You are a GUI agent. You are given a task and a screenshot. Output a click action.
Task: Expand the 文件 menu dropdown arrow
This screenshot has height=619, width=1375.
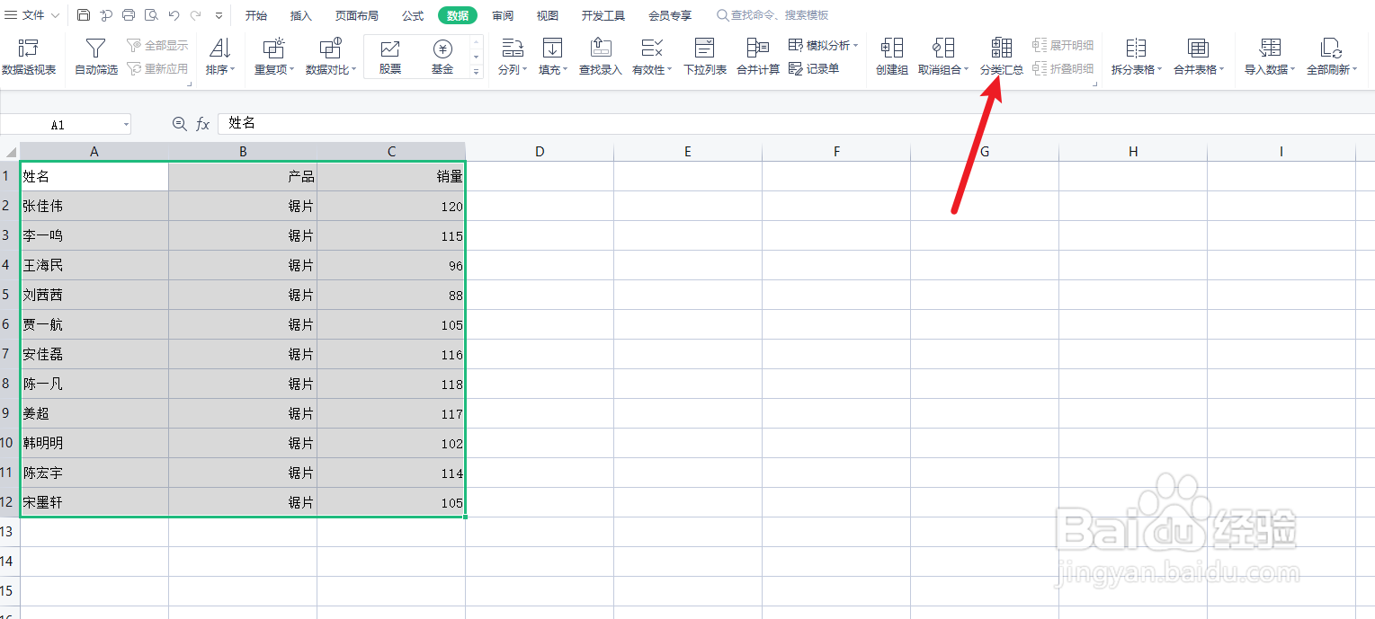point(56,15)
